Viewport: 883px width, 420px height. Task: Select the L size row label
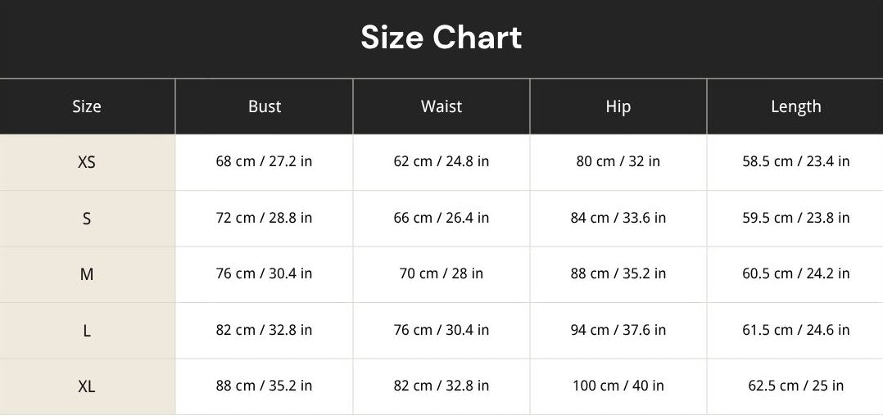pyautogui.click(x=87, y=331)
